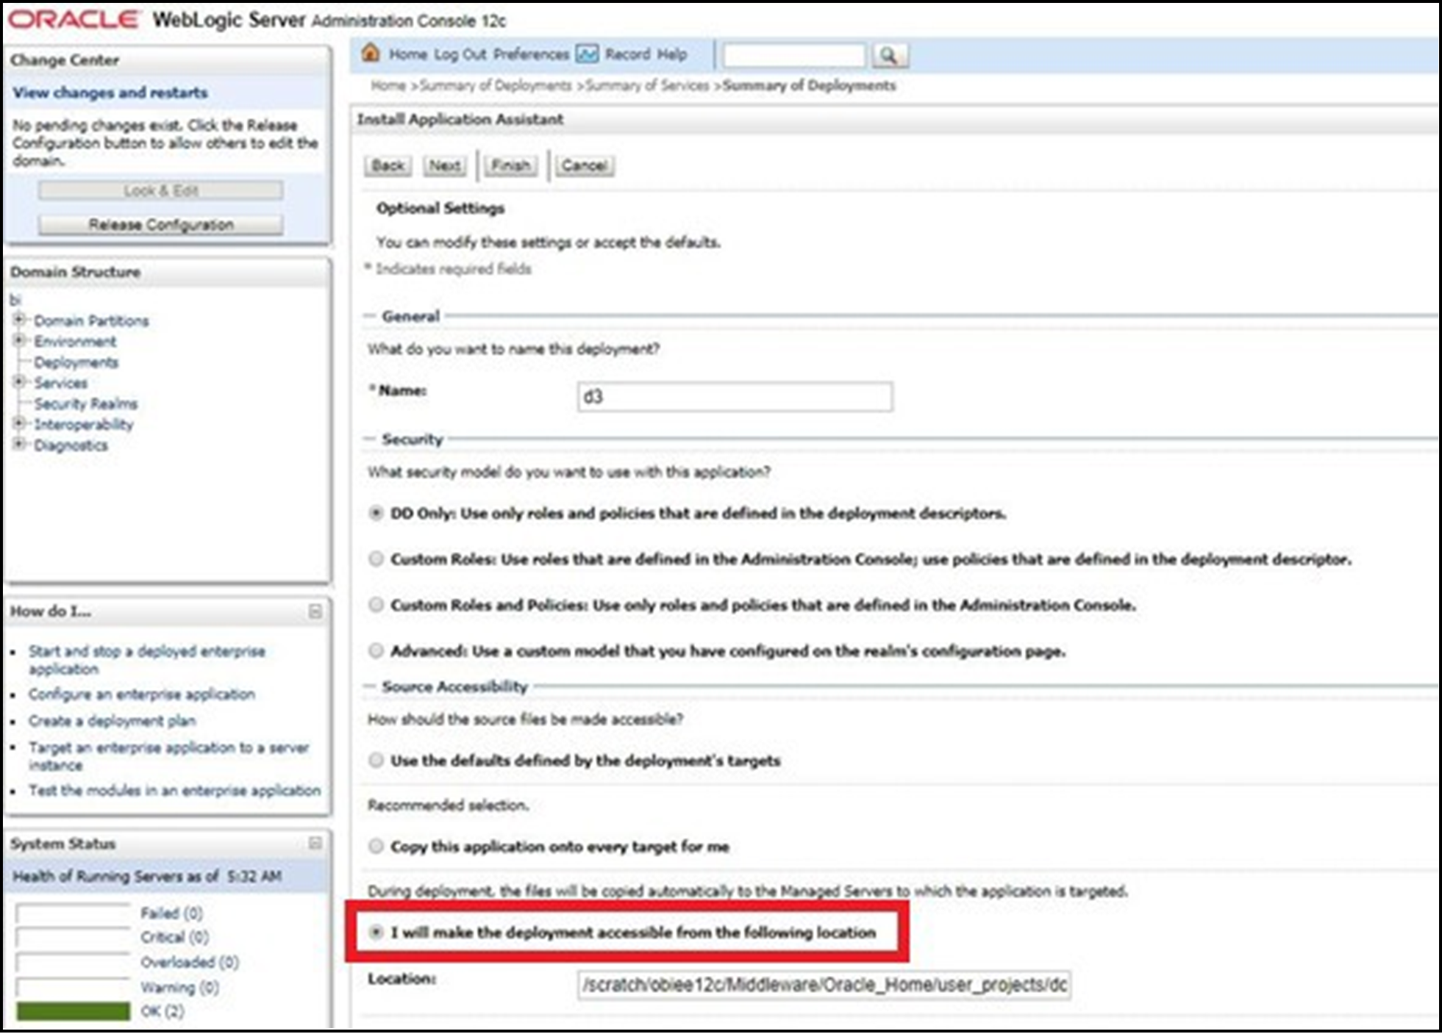Click Release Configuration button
This screenshot has height=1034, width=1442.
pyautogui.click(x=161, y=225)
